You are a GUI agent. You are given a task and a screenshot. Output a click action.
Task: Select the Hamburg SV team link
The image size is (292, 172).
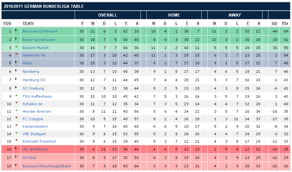coord(34,80)
